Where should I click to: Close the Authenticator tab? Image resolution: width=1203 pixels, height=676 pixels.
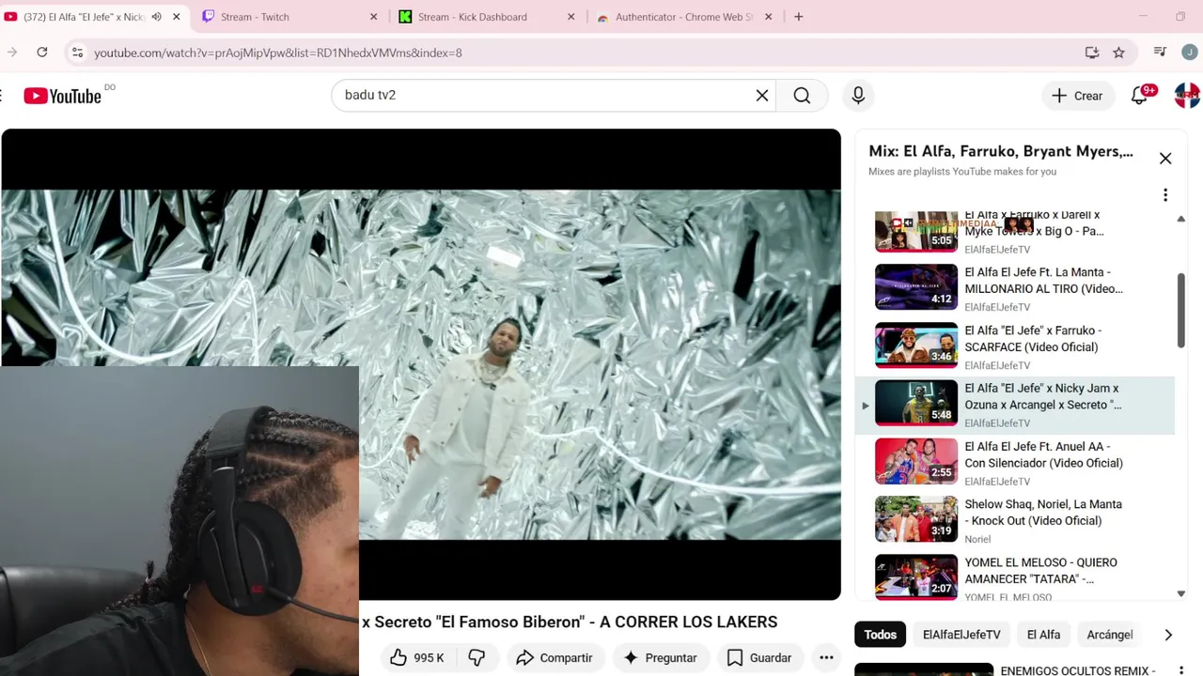769,17
